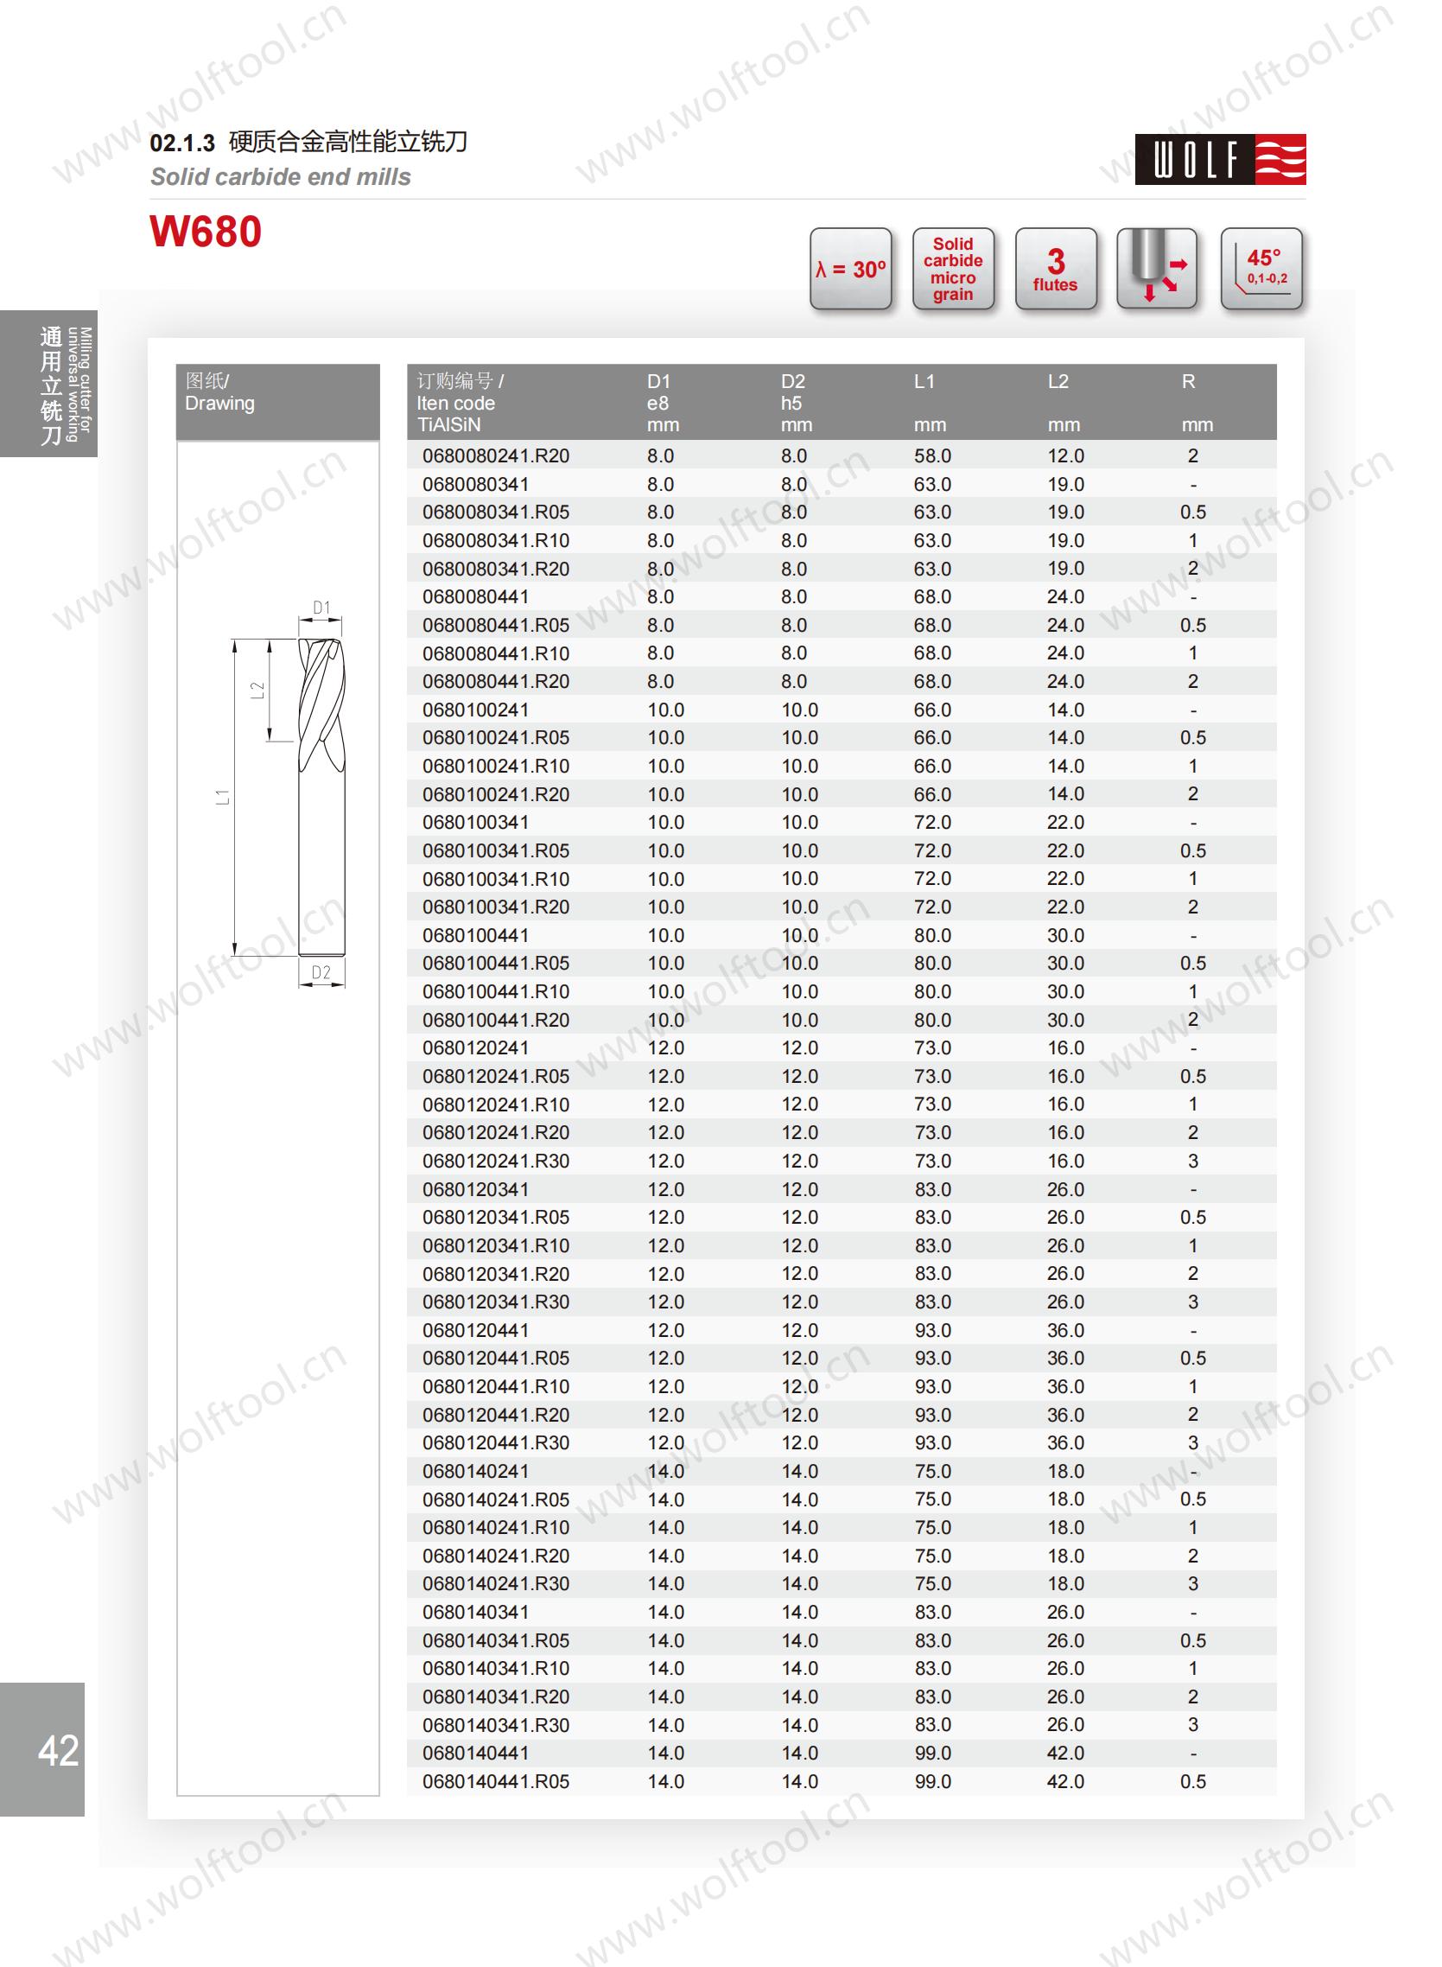
Task: Select item code 0680080441
Action: coord(475,596)
